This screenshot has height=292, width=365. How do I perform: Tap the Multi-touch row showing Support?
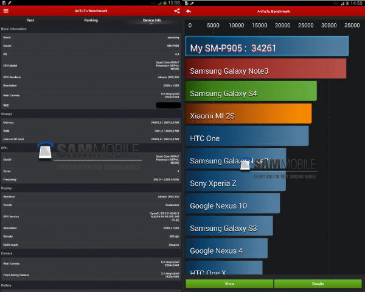click(91, 244)
